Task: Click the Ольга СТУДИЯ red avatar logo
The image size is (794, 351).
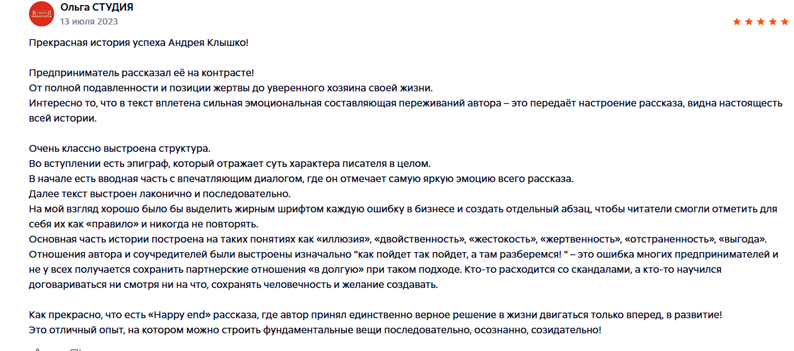Action: (42, 14)
